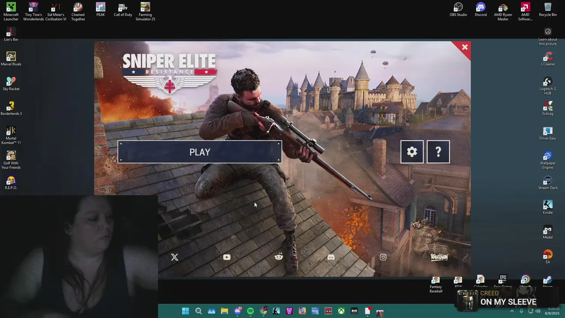
Task: Select the Logitech G HUB icon
Action: (x=548, y=86)
